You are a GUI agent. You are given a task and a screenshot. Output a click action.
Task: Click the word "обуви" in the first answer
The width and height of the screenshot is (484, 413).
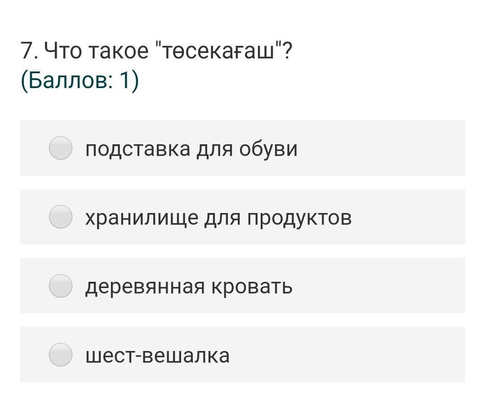(x=268, y=149)
